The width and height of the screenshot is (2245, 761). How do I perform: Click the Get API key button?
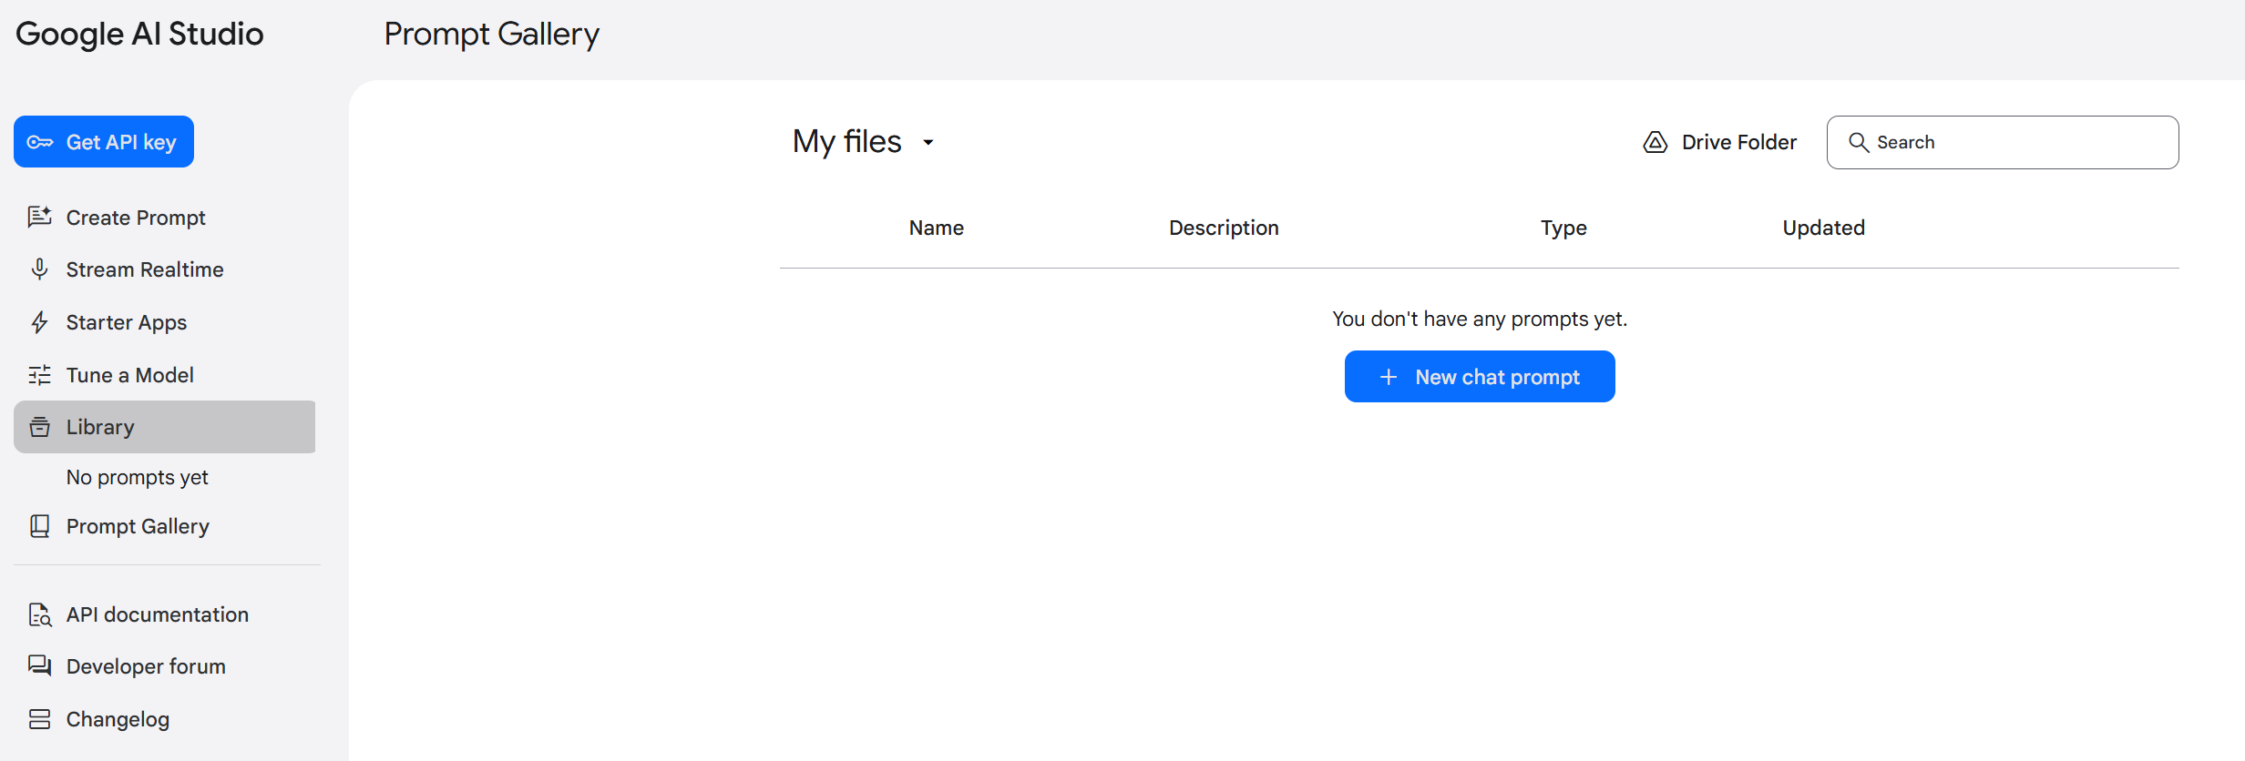[104, 142]
